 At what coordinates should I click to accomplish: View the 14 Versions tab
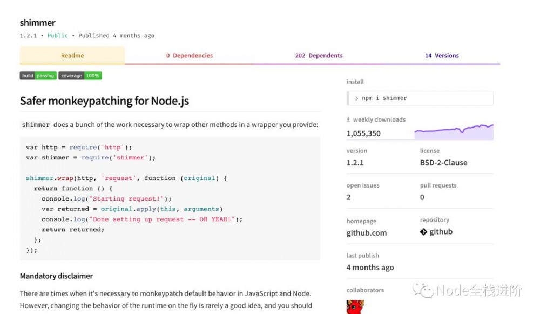point(442,55)
